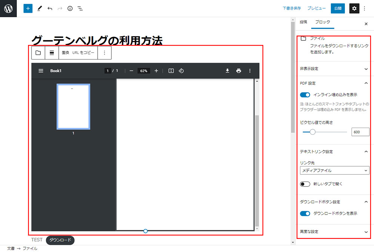This screenshot has width=374, height=252.
Task: Open the document outline list view icon
Action: (80, 8)
